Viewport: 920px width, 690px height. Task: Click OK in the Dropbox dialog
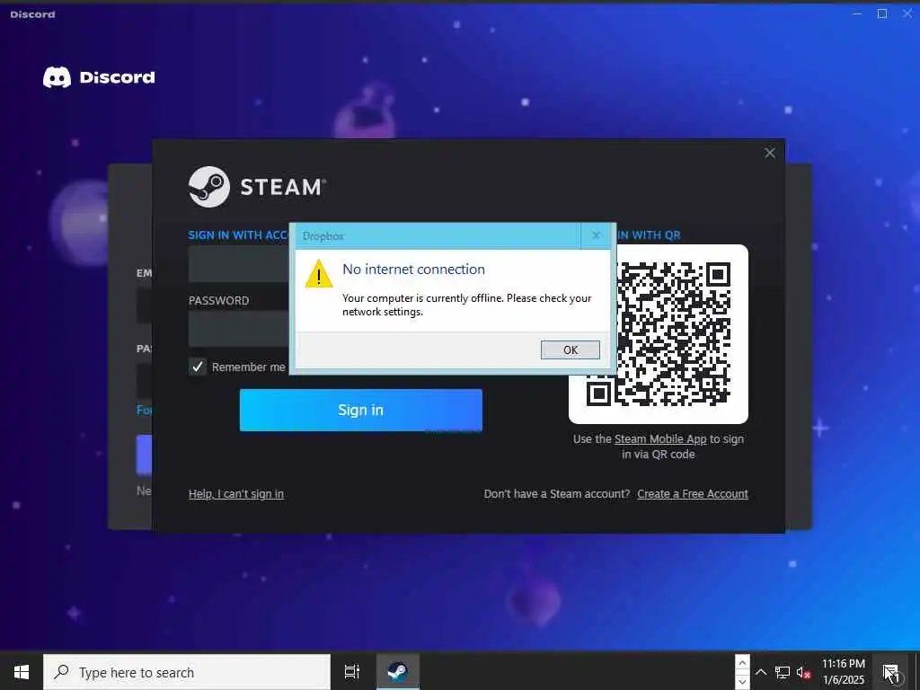(570, 349)
